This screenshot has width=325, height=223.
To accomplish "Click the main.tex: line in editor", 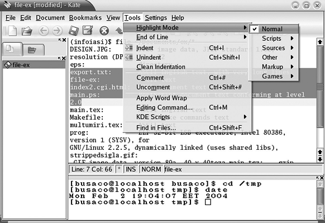I will (87, 110).
